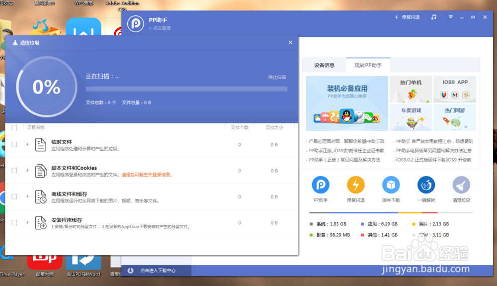The image size is (497, 286).
Task: Click the PP助手 logo avatar
Action: coord(136,23)
